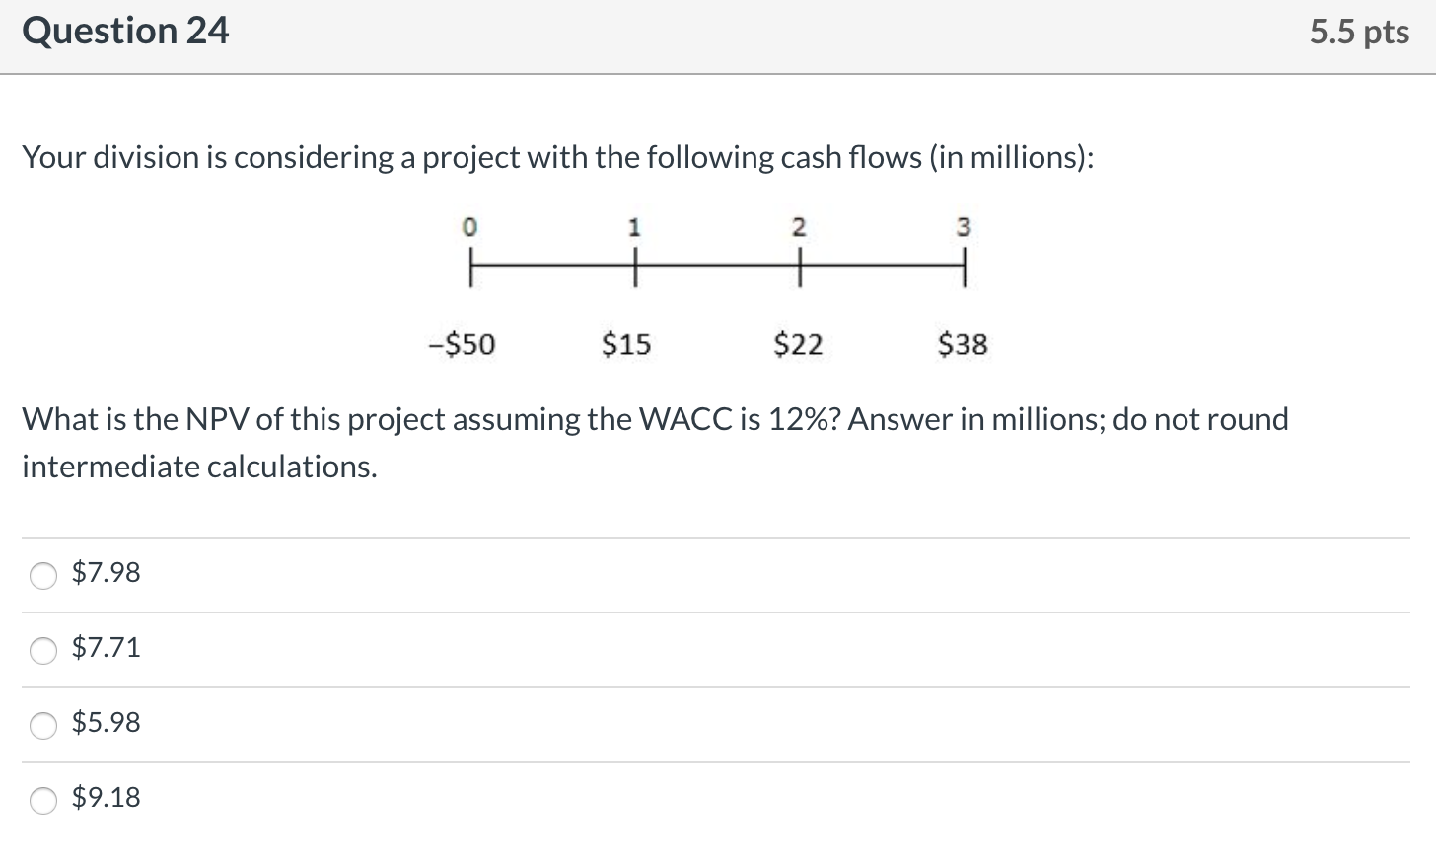The width and height of the screenshot is (1436, 864).
Task: Click the $7.98 answer text label
Action: pos(106,573)
